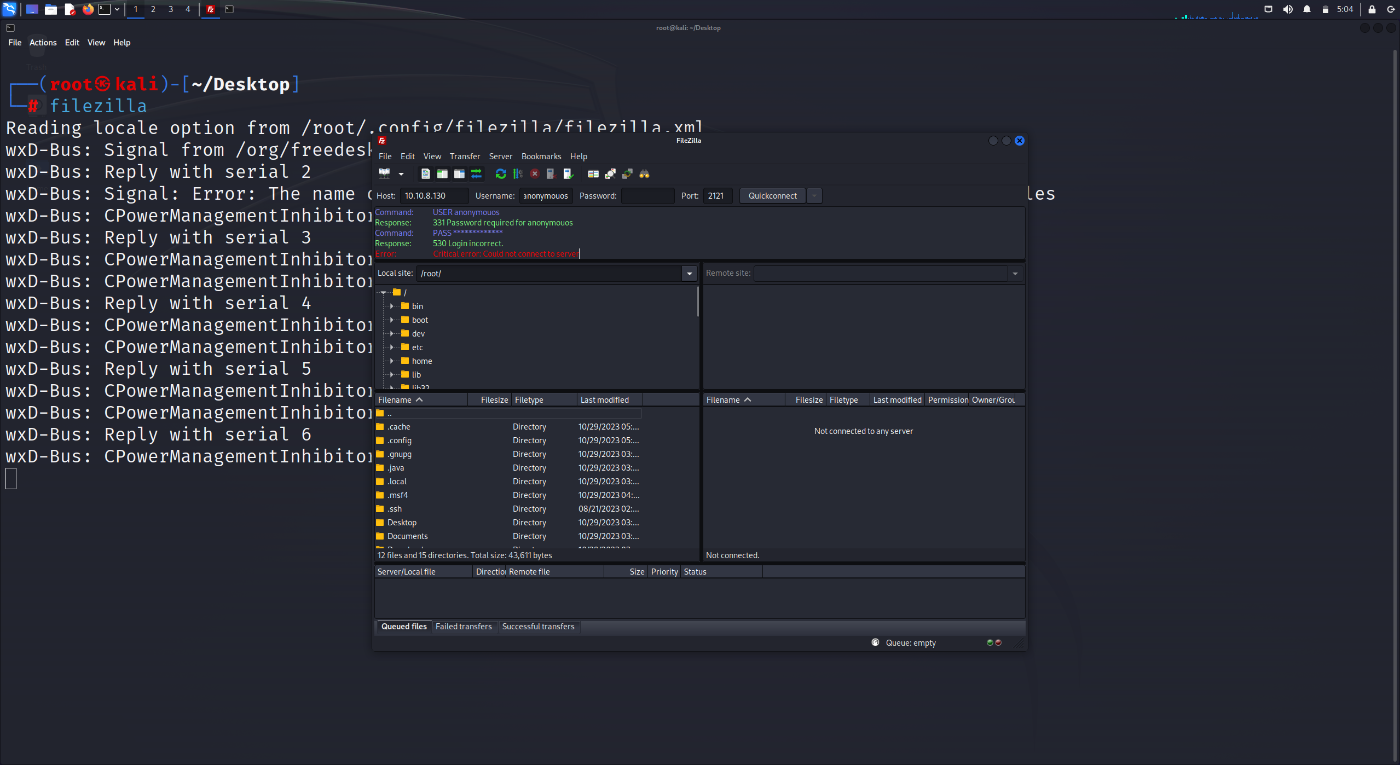Click the reconnect to server icon
The height and width of the screenshot is (765, 1400).
pyautogui.click(x=569, y=174)
